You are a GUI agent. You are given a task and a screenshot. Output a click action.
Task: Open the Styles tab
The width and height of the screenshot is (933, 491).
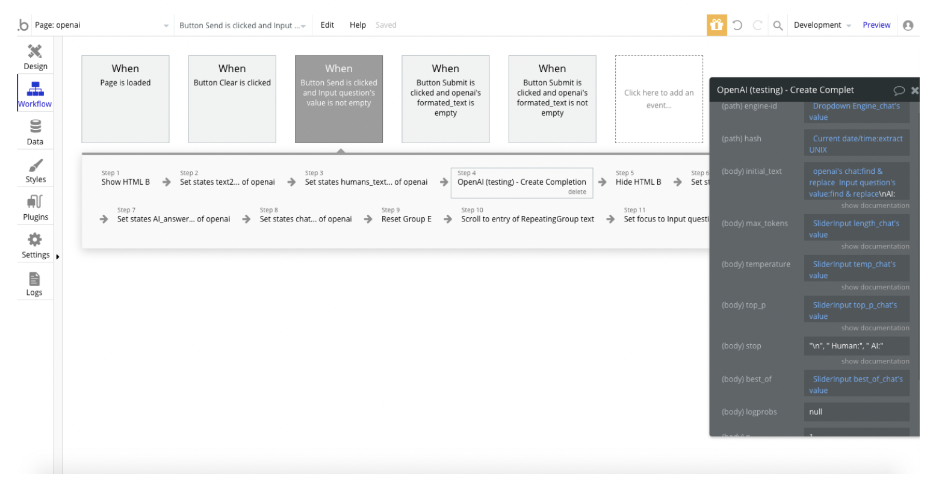(36, 170)
